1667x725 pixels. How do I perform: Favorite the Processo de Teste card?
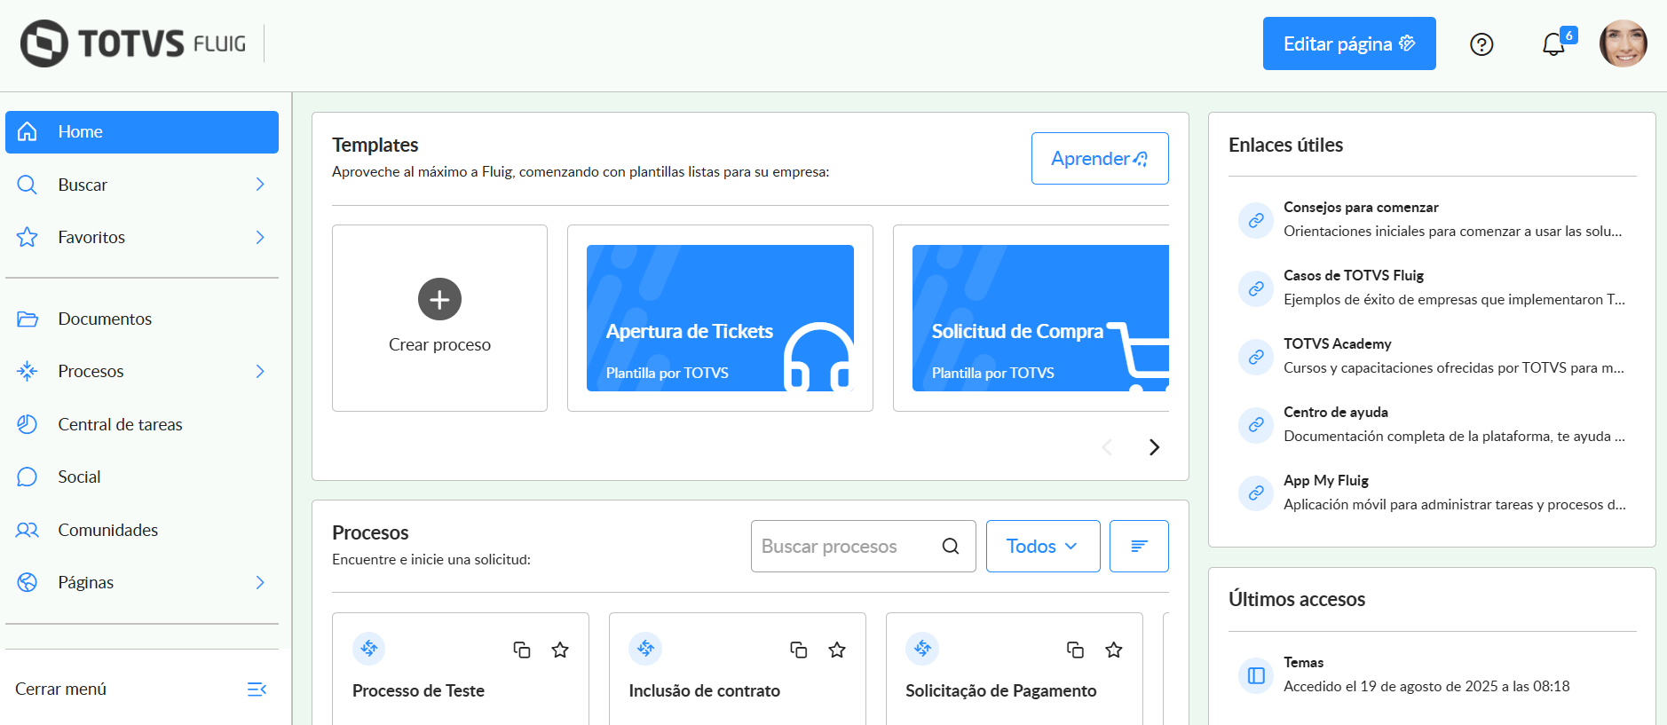click(560, 650)
